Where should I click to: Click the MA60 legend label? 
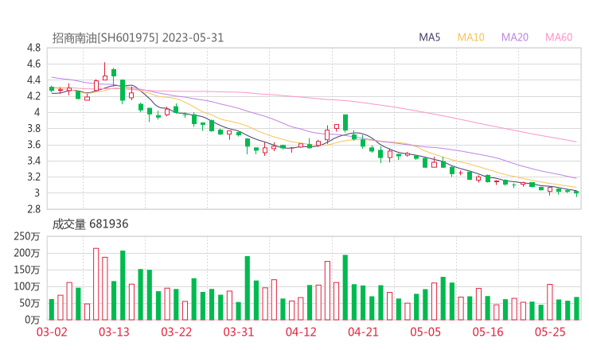[x=559, y=37]
